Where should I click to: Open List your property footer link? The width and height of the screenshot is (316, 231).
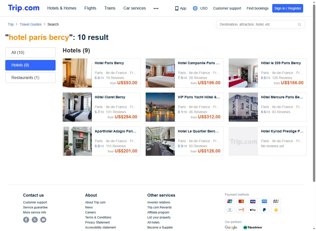pos(159,217)
